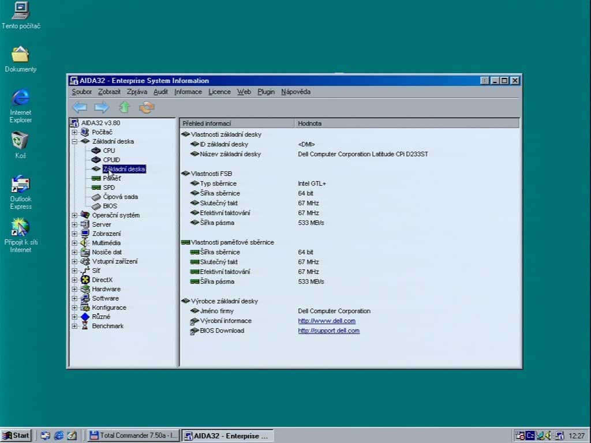This screenshot has width=591, height=443.
Task: Open the Audit menu
Action: [160, 92]
